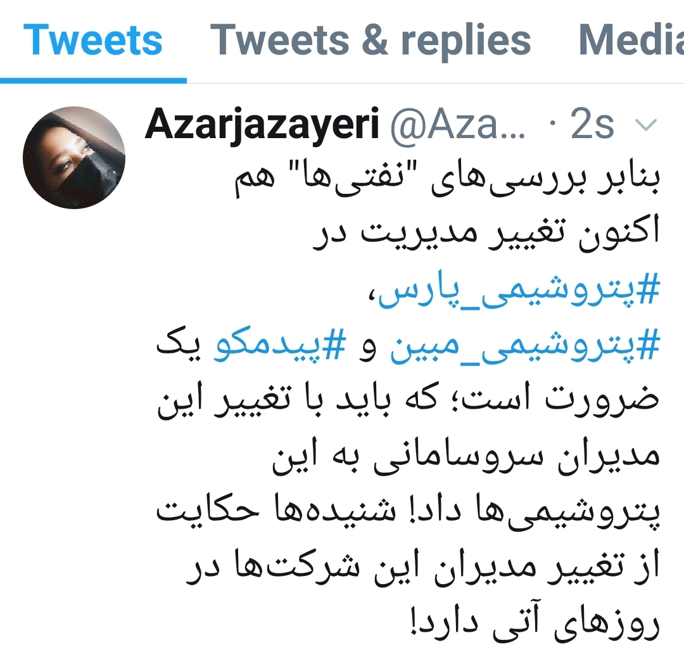The height and width of the screenshot is (657, 684).
Task: Switch to the Tweets tab
Action: [x=92, y=40]
